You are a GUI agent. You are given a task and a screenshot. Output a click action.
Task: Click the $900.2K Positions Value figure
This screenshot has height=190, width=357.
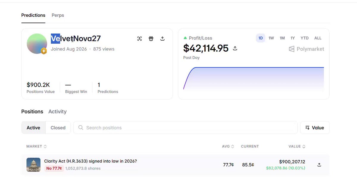tap(38, 85)
